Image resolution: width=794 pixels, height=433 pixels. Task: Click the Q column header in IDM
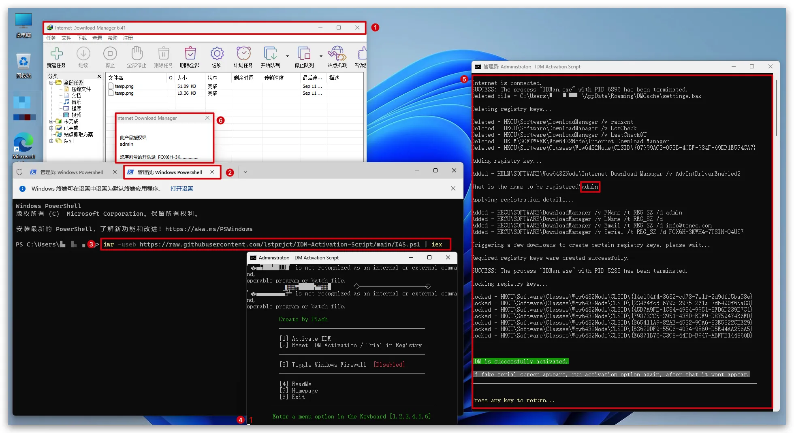pos(171,78)
